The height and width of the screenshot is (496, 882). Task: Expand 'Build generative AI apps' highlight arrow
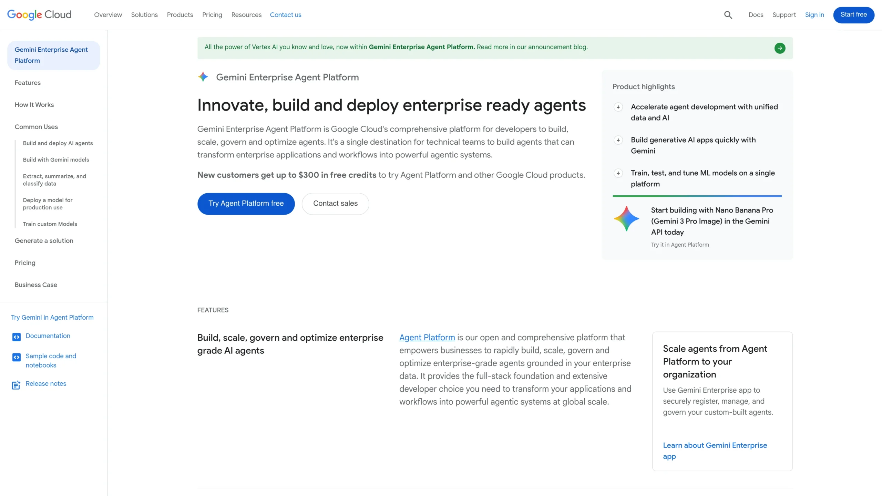click(x=618, y=140)
